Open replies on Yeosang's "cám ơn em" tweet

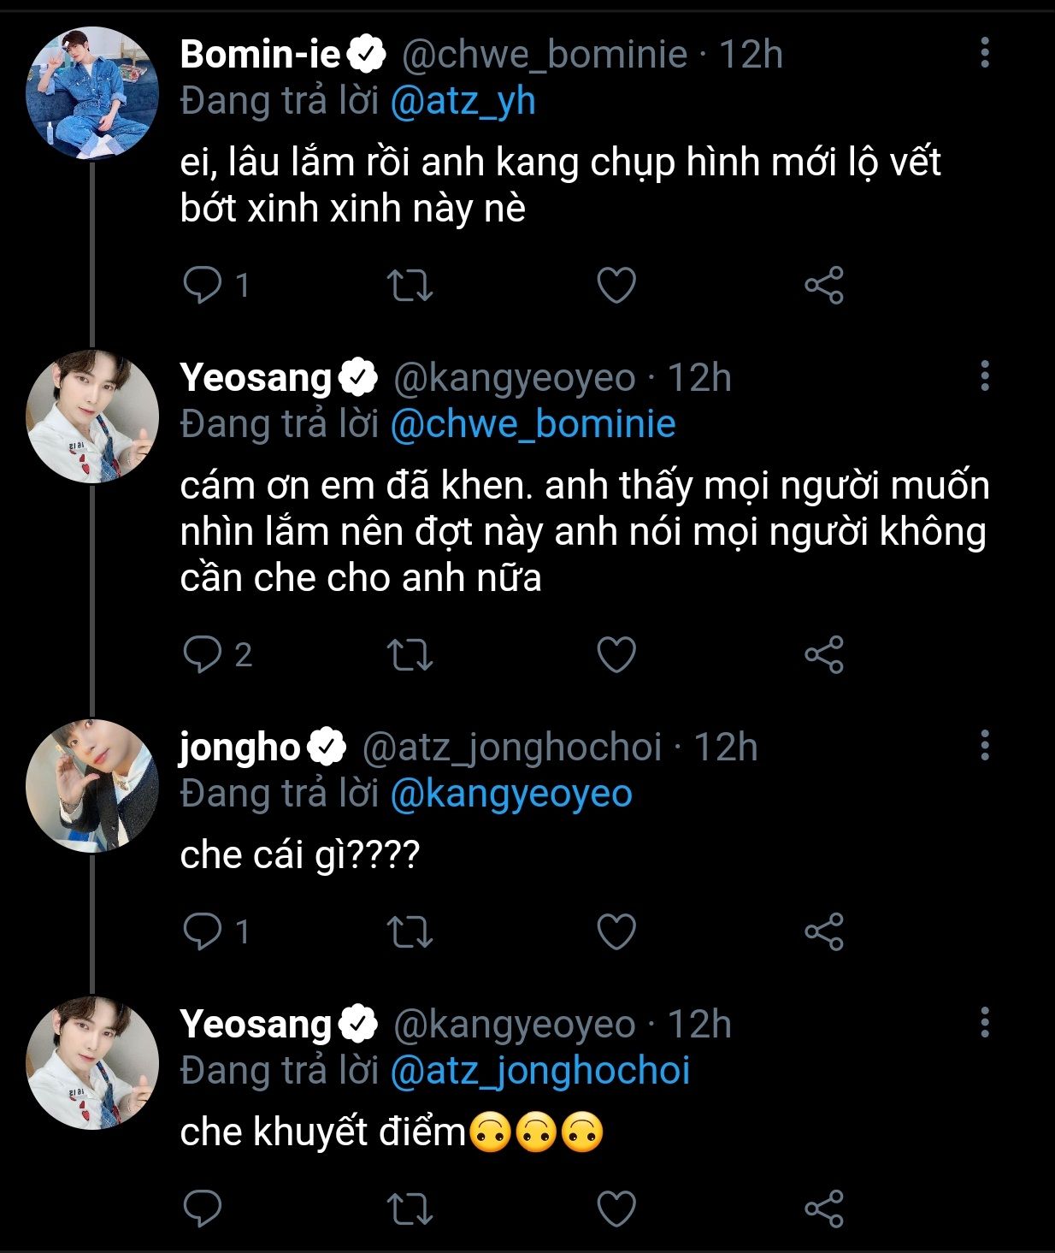tap(203, 655)
